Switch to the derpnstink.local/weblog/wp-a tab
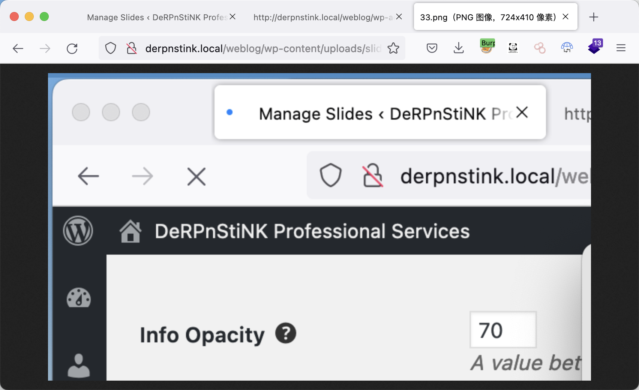Image resolution: width=639 pixels, height=390 pixels. pyautogui.click(x=322, y=17)
